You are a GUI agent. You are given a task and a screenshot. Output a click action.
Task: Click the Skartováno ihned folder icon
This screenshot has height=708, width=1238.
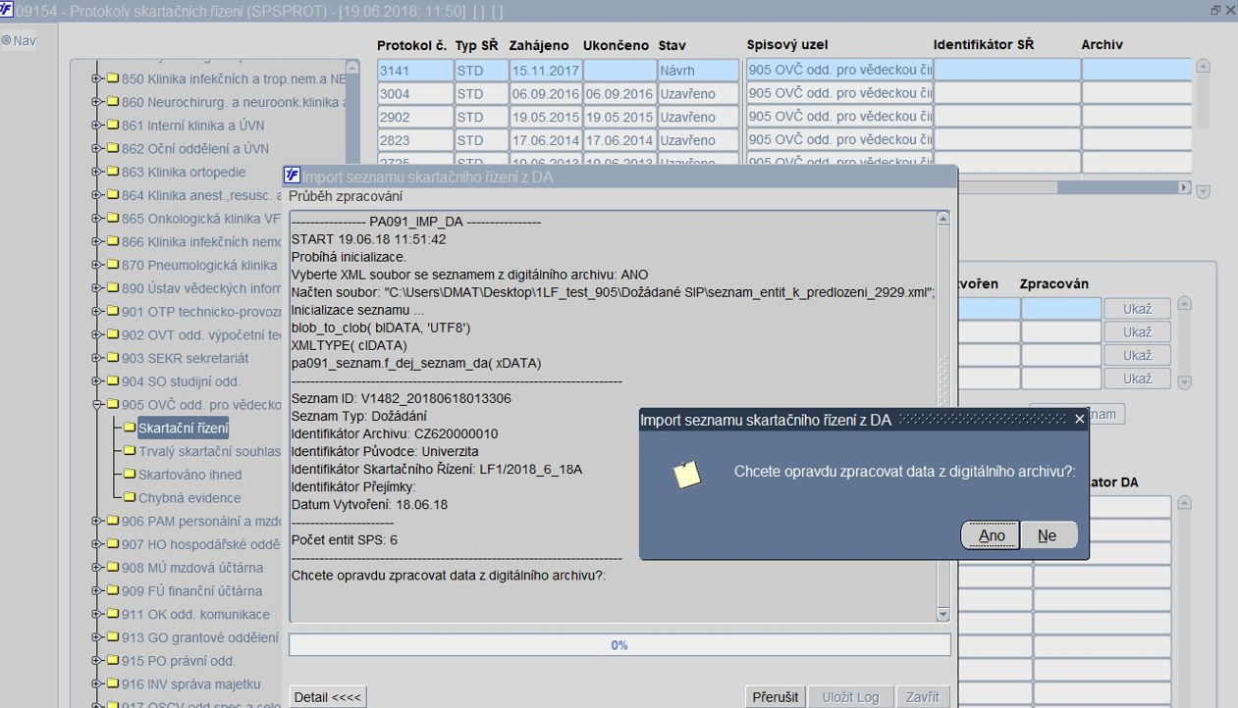[x=129, y=475]
